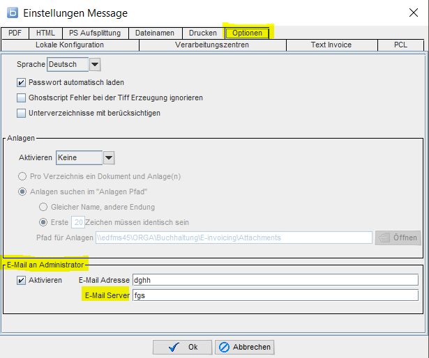The image size is (429, 358).
Task: Confirm settings with the Ok button
Action: [183, 347]
